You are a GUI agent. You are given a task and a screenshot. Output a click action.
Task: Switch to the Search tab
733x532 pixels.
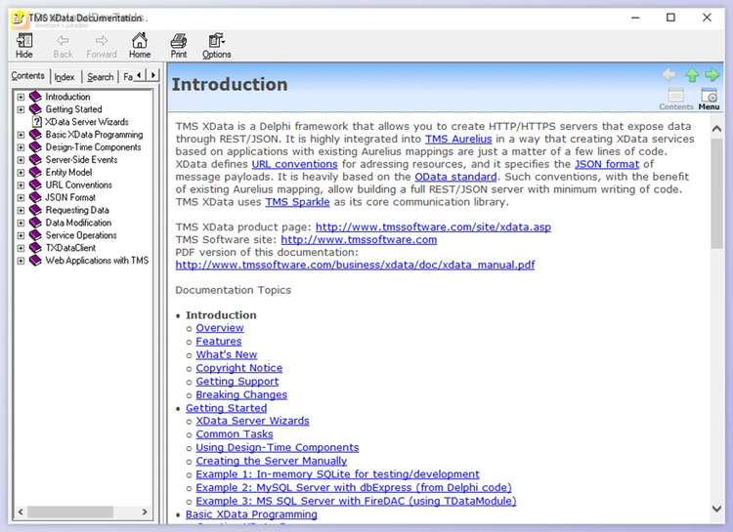click(100, 77)
